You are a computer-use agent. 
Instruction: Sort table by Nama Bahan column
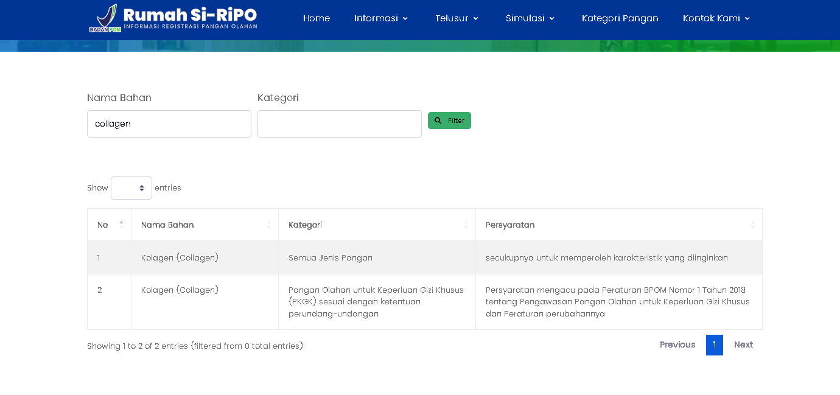tap(205, 225)
